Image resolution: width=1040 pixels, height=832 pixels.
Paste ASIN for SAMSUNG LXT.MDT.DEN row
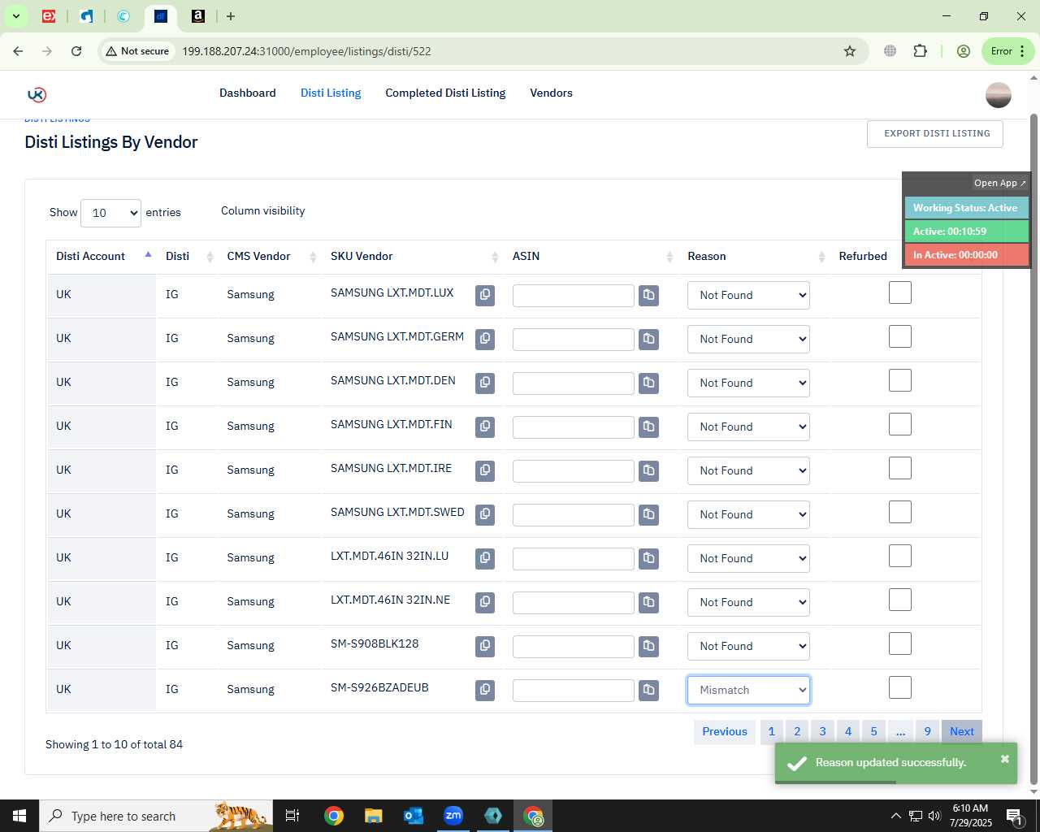(648, 383)
